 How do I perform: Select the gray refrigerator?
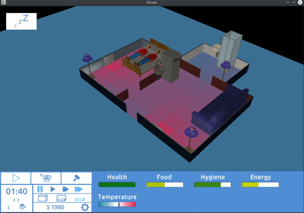click(x=171, y=66)
